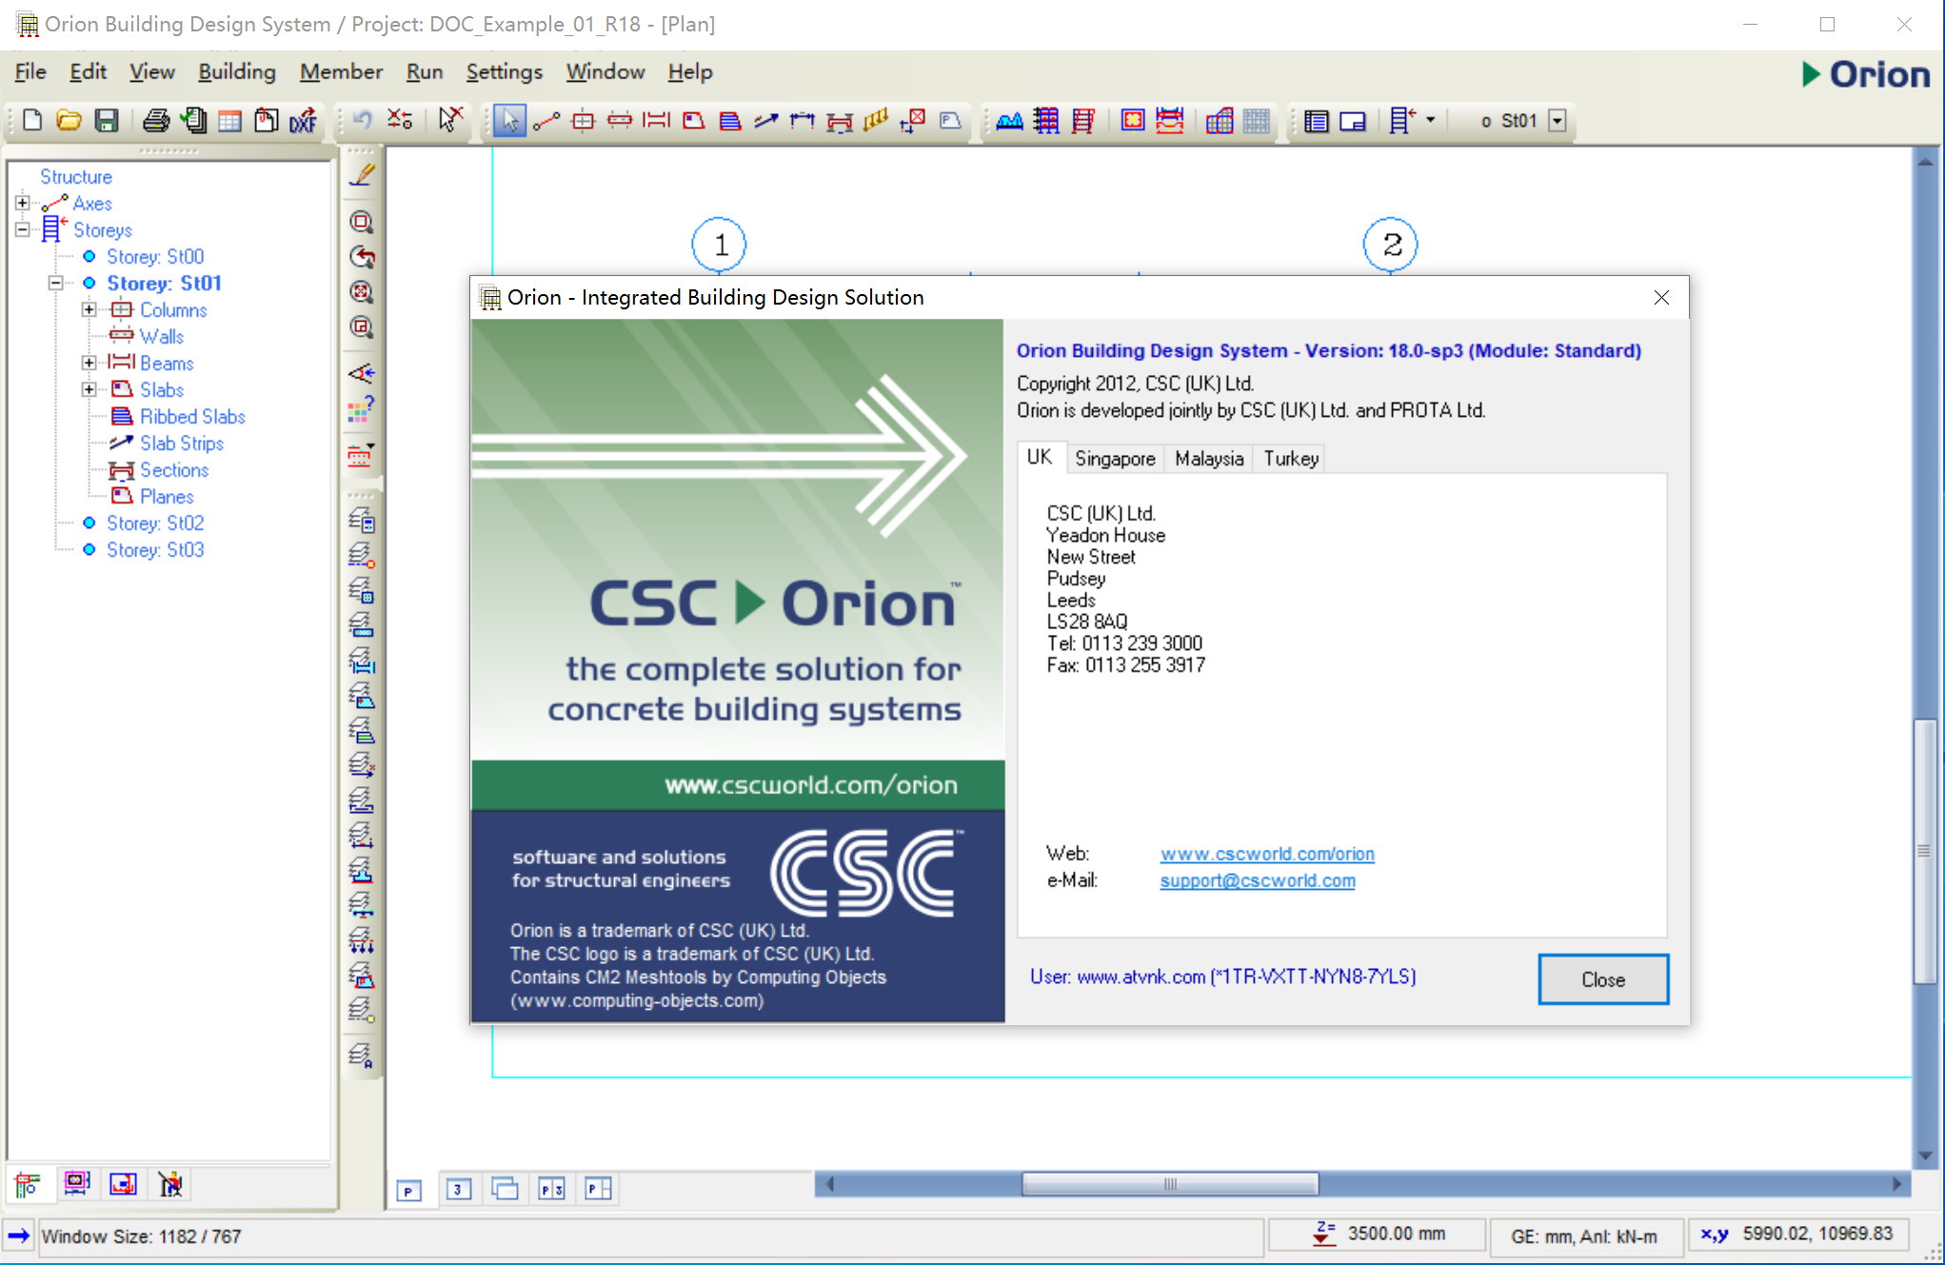Click the column section design icon
1945x1265 pixels.
click(1133, 121)
